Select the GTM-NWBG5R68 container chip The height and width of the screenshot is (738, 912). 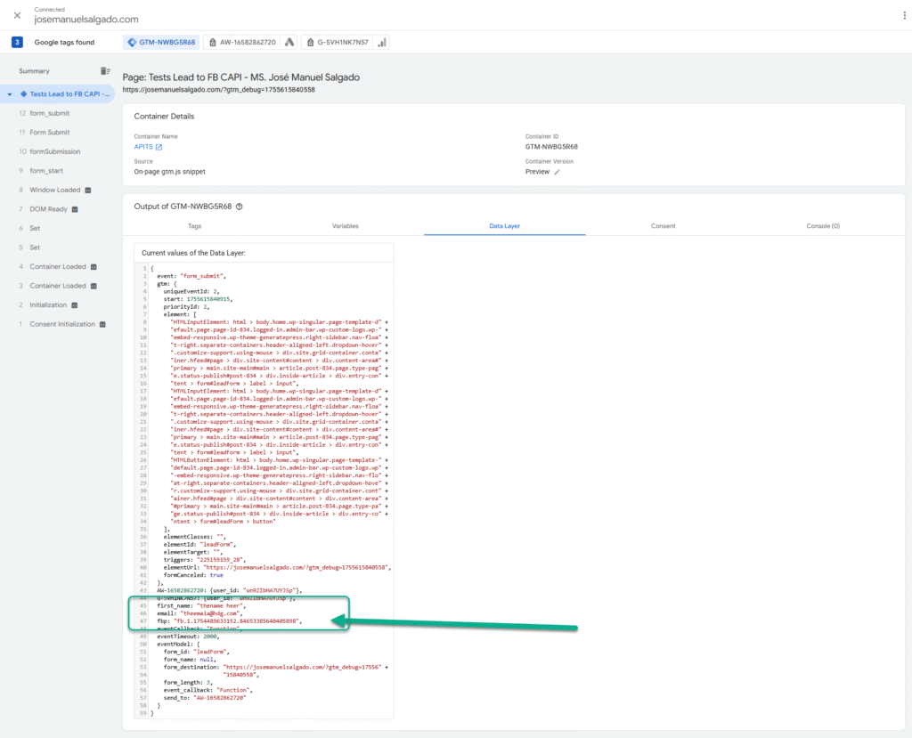pos(160,42)
